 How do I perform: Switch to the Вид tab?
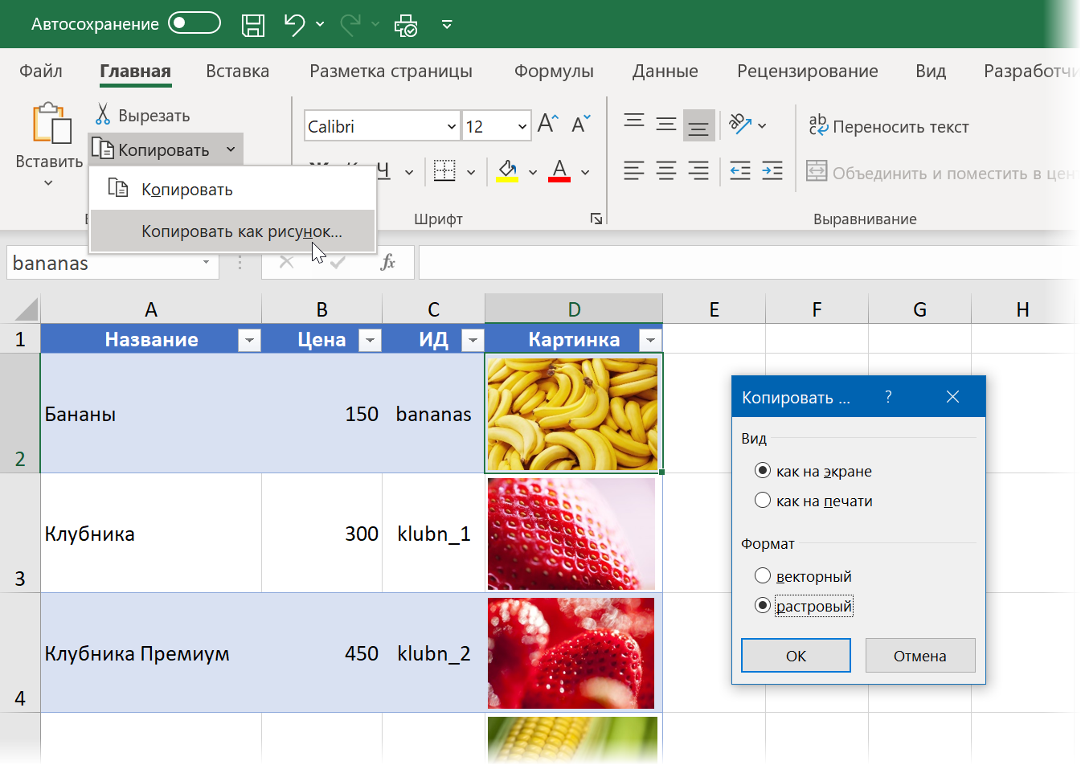coord(931,71)
